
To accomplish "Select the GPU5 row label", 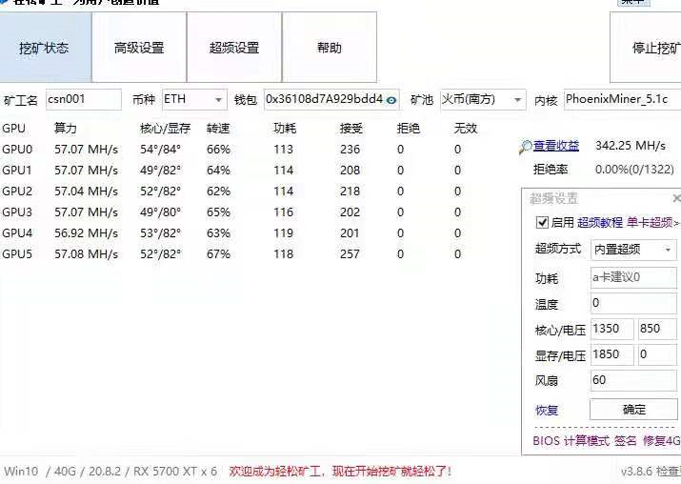I will (17, 253).
